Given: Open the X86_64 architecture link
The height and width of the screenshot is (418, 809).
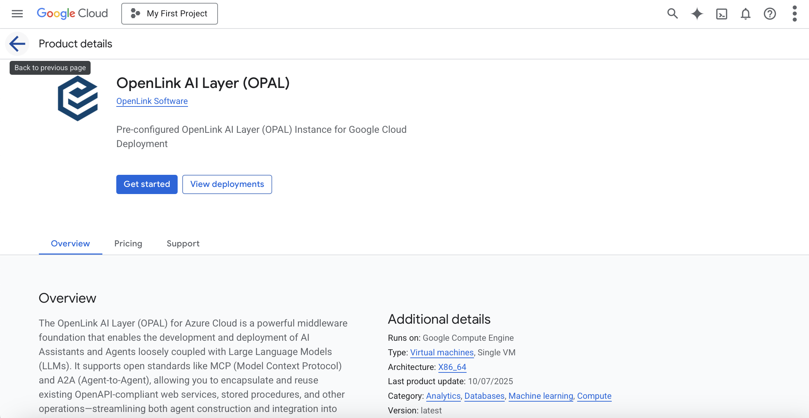Looking at the screenshot, I should tap(452, 367).
